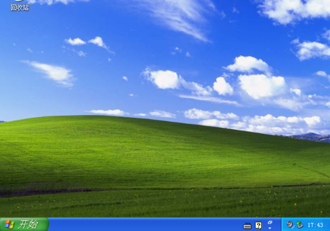Click the Windows flag logo on Start

(9, 224)
